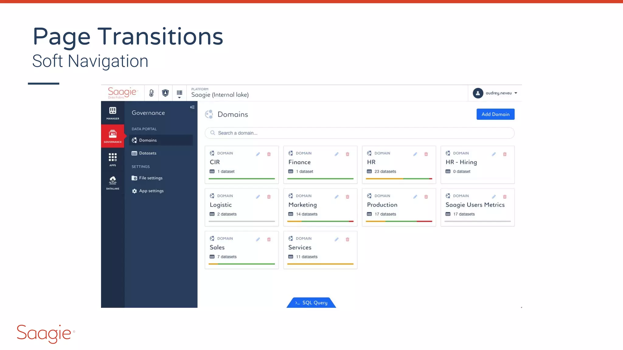The width and height of the screenshot is (623, 350).
Task: Delete the Marketing domain via trash icon
Action: pyautogui.click(x=347, y=197)
